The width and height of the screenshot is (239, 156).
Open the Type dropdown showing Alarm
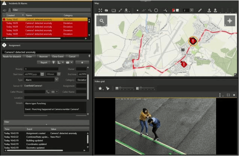click(x=56, y=80)
